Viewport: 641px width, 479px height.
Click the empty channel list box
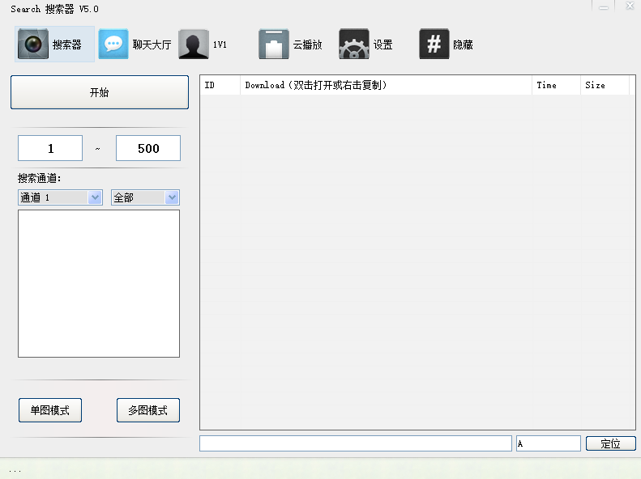(x=99, y=283)
